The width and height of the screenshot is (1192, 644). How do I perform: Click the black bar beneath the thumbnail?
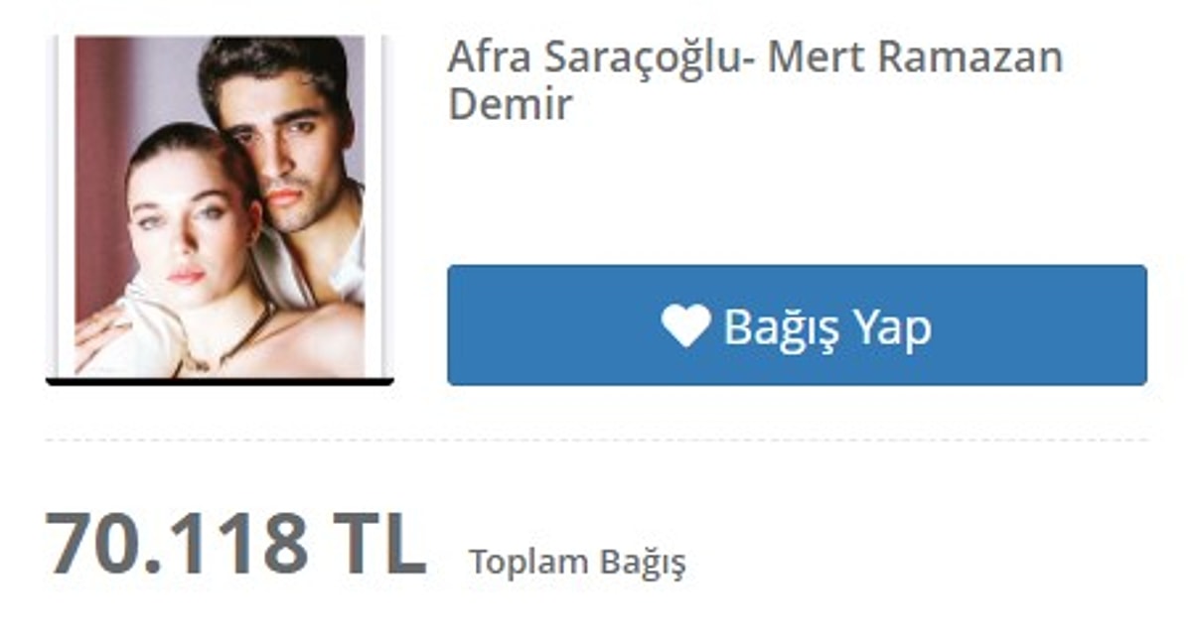pos(220,381)
